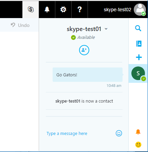
Task: Click the orange bell in sidebar
Action: coord(138,132)
